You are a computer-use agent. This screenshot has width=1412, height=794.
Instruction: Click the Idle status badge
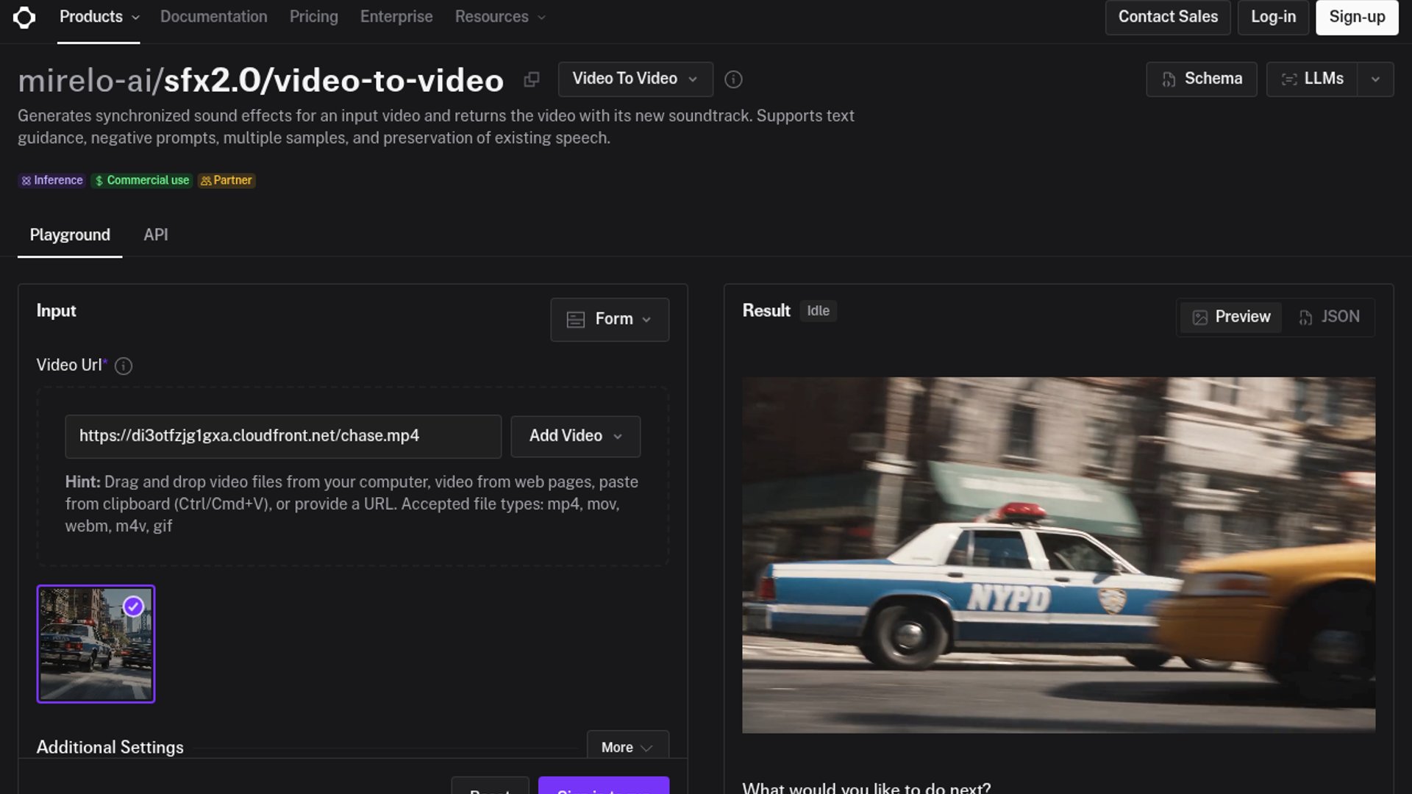pos(818,311)
